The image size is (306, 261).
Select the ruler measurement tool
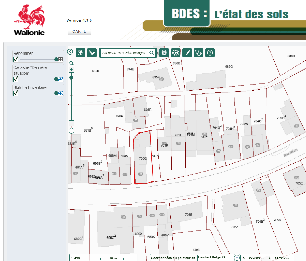(x=92, y=53)
